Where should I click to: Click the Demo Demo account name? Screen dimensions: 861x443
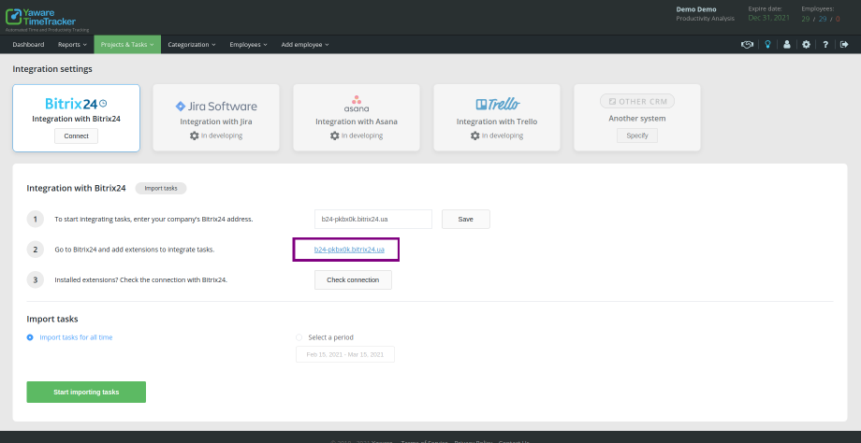pos(696,9)
